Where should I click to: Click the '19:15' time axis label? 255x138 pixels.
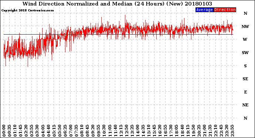click(x=187, y=131)
